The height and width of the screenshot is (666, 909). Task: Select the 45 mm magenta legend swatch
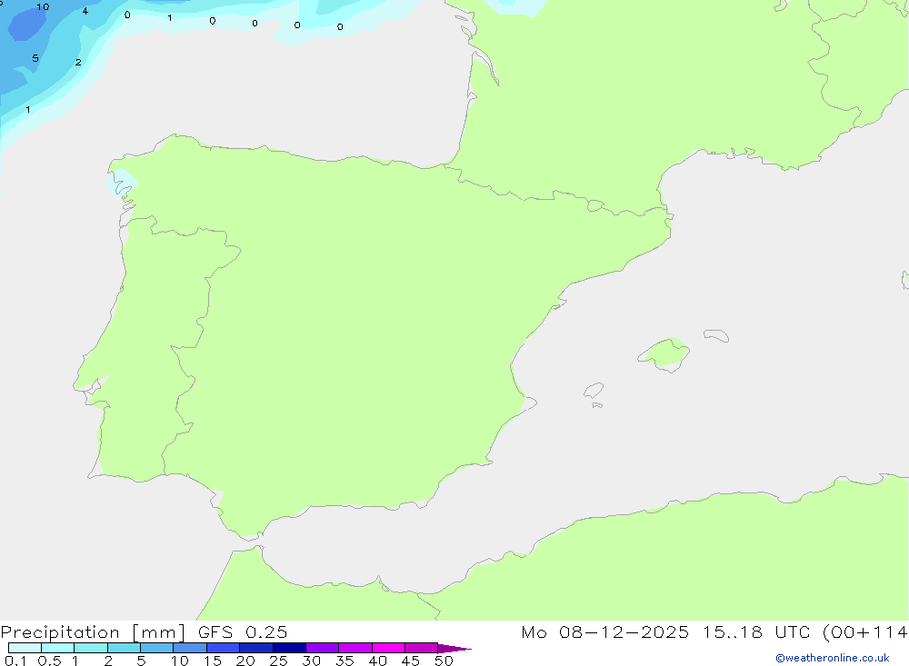421,648
